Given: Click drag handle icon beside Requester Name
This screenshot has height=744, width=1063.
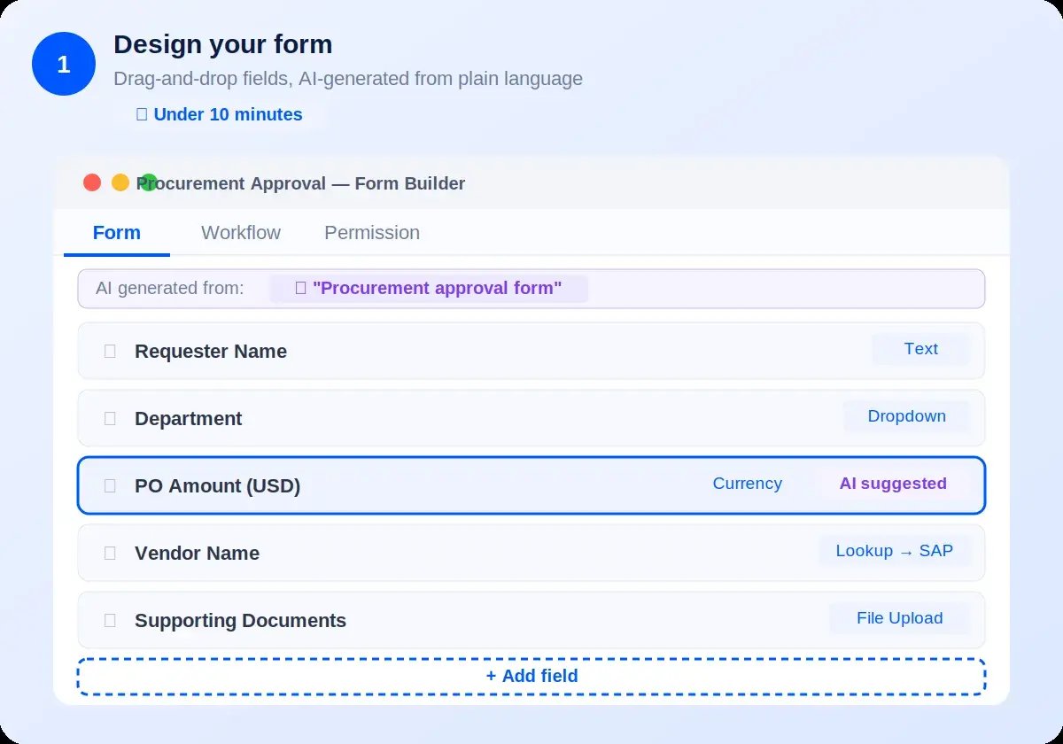Looking at the screenshot, I should (110, 352).
